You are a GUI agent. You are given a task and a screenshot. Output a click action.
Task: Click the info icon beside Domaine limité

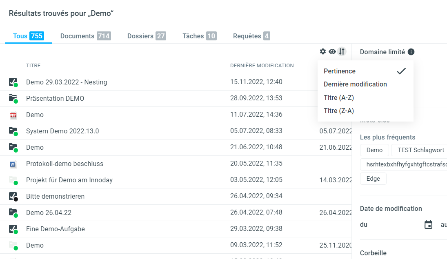click(411, 52)
